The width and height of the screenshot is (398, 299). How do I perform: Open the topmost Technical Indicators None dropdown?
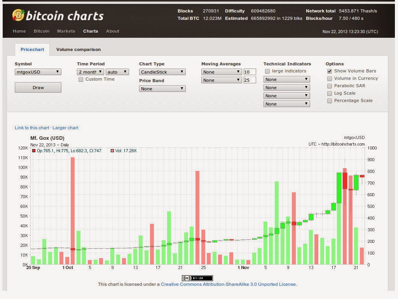tap(286, 79)
